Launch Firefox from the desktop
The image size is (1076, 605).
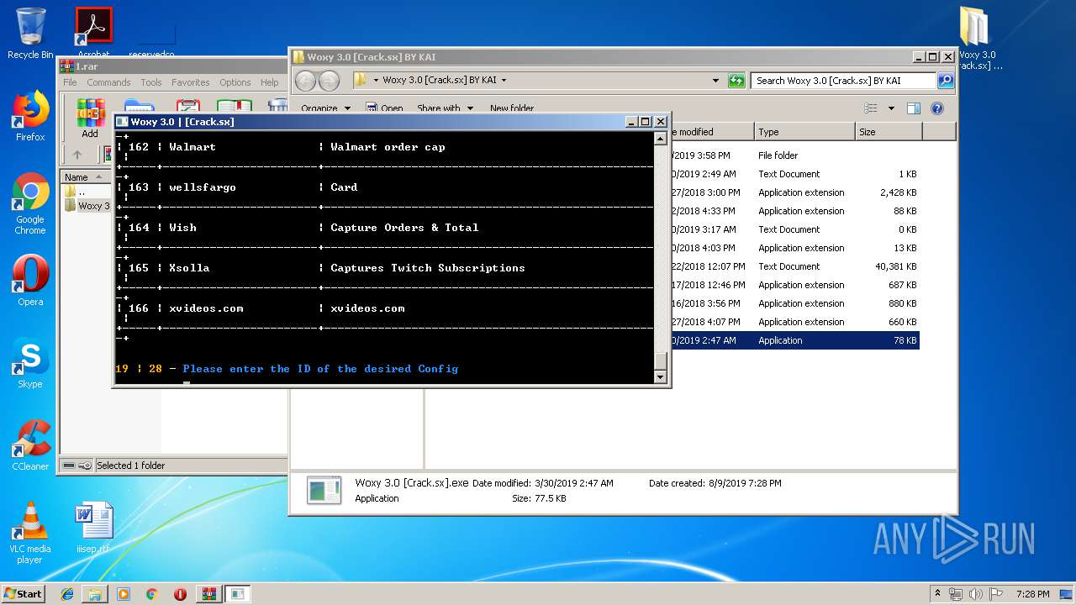coord(30,116)
